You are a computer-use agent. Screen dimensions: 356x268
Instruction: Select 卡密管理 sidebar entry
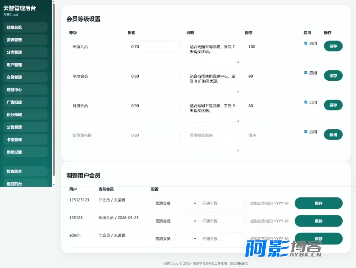pos(25,140)
